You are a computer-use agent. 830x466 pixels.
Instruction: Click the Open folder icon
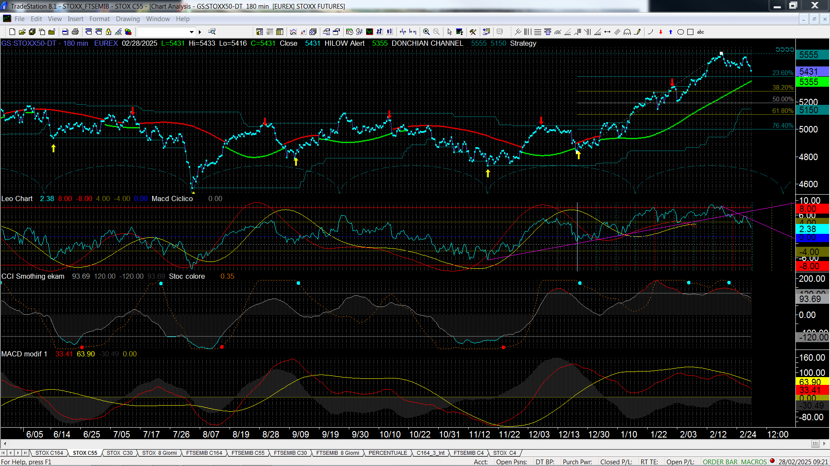click(x=22, y=32)
